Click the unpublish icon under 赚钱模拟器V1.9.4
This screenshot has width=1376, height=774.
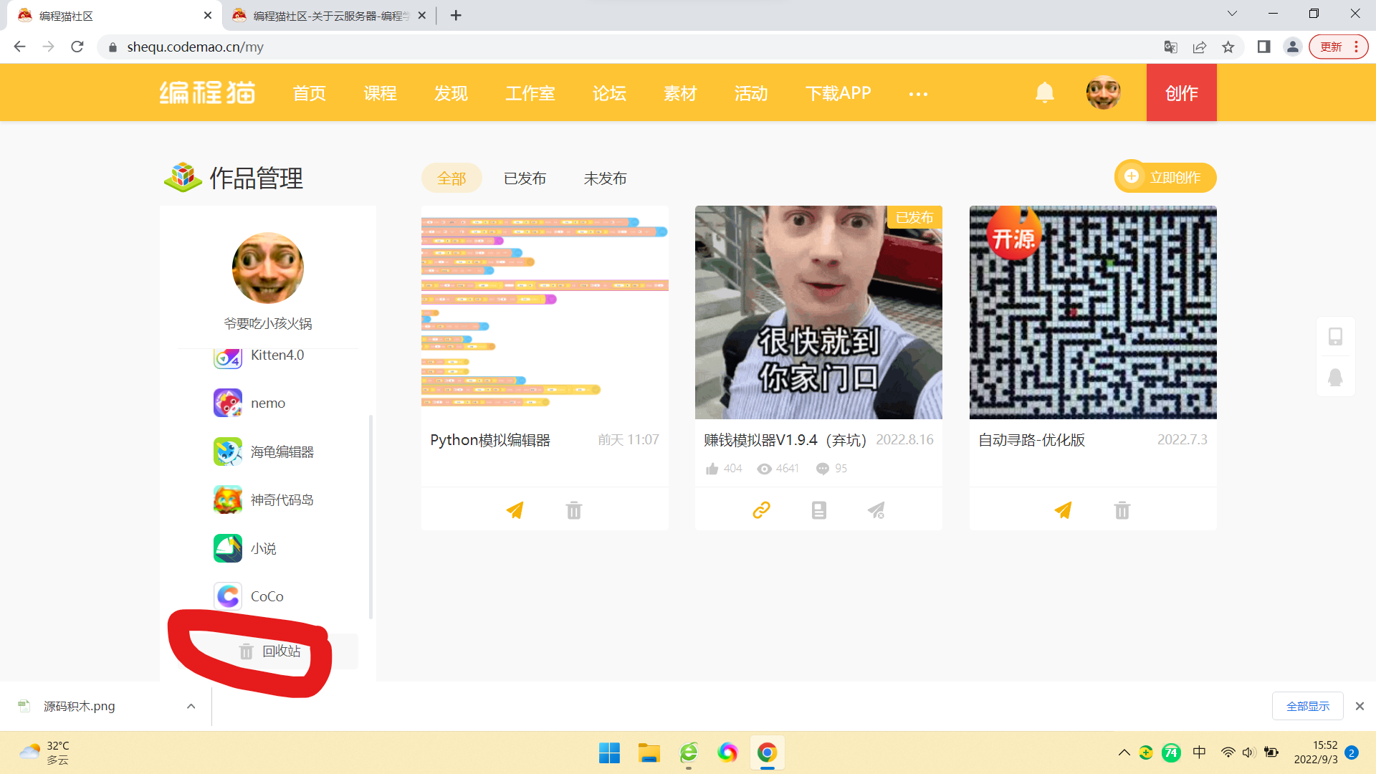[x=876, y=510]
